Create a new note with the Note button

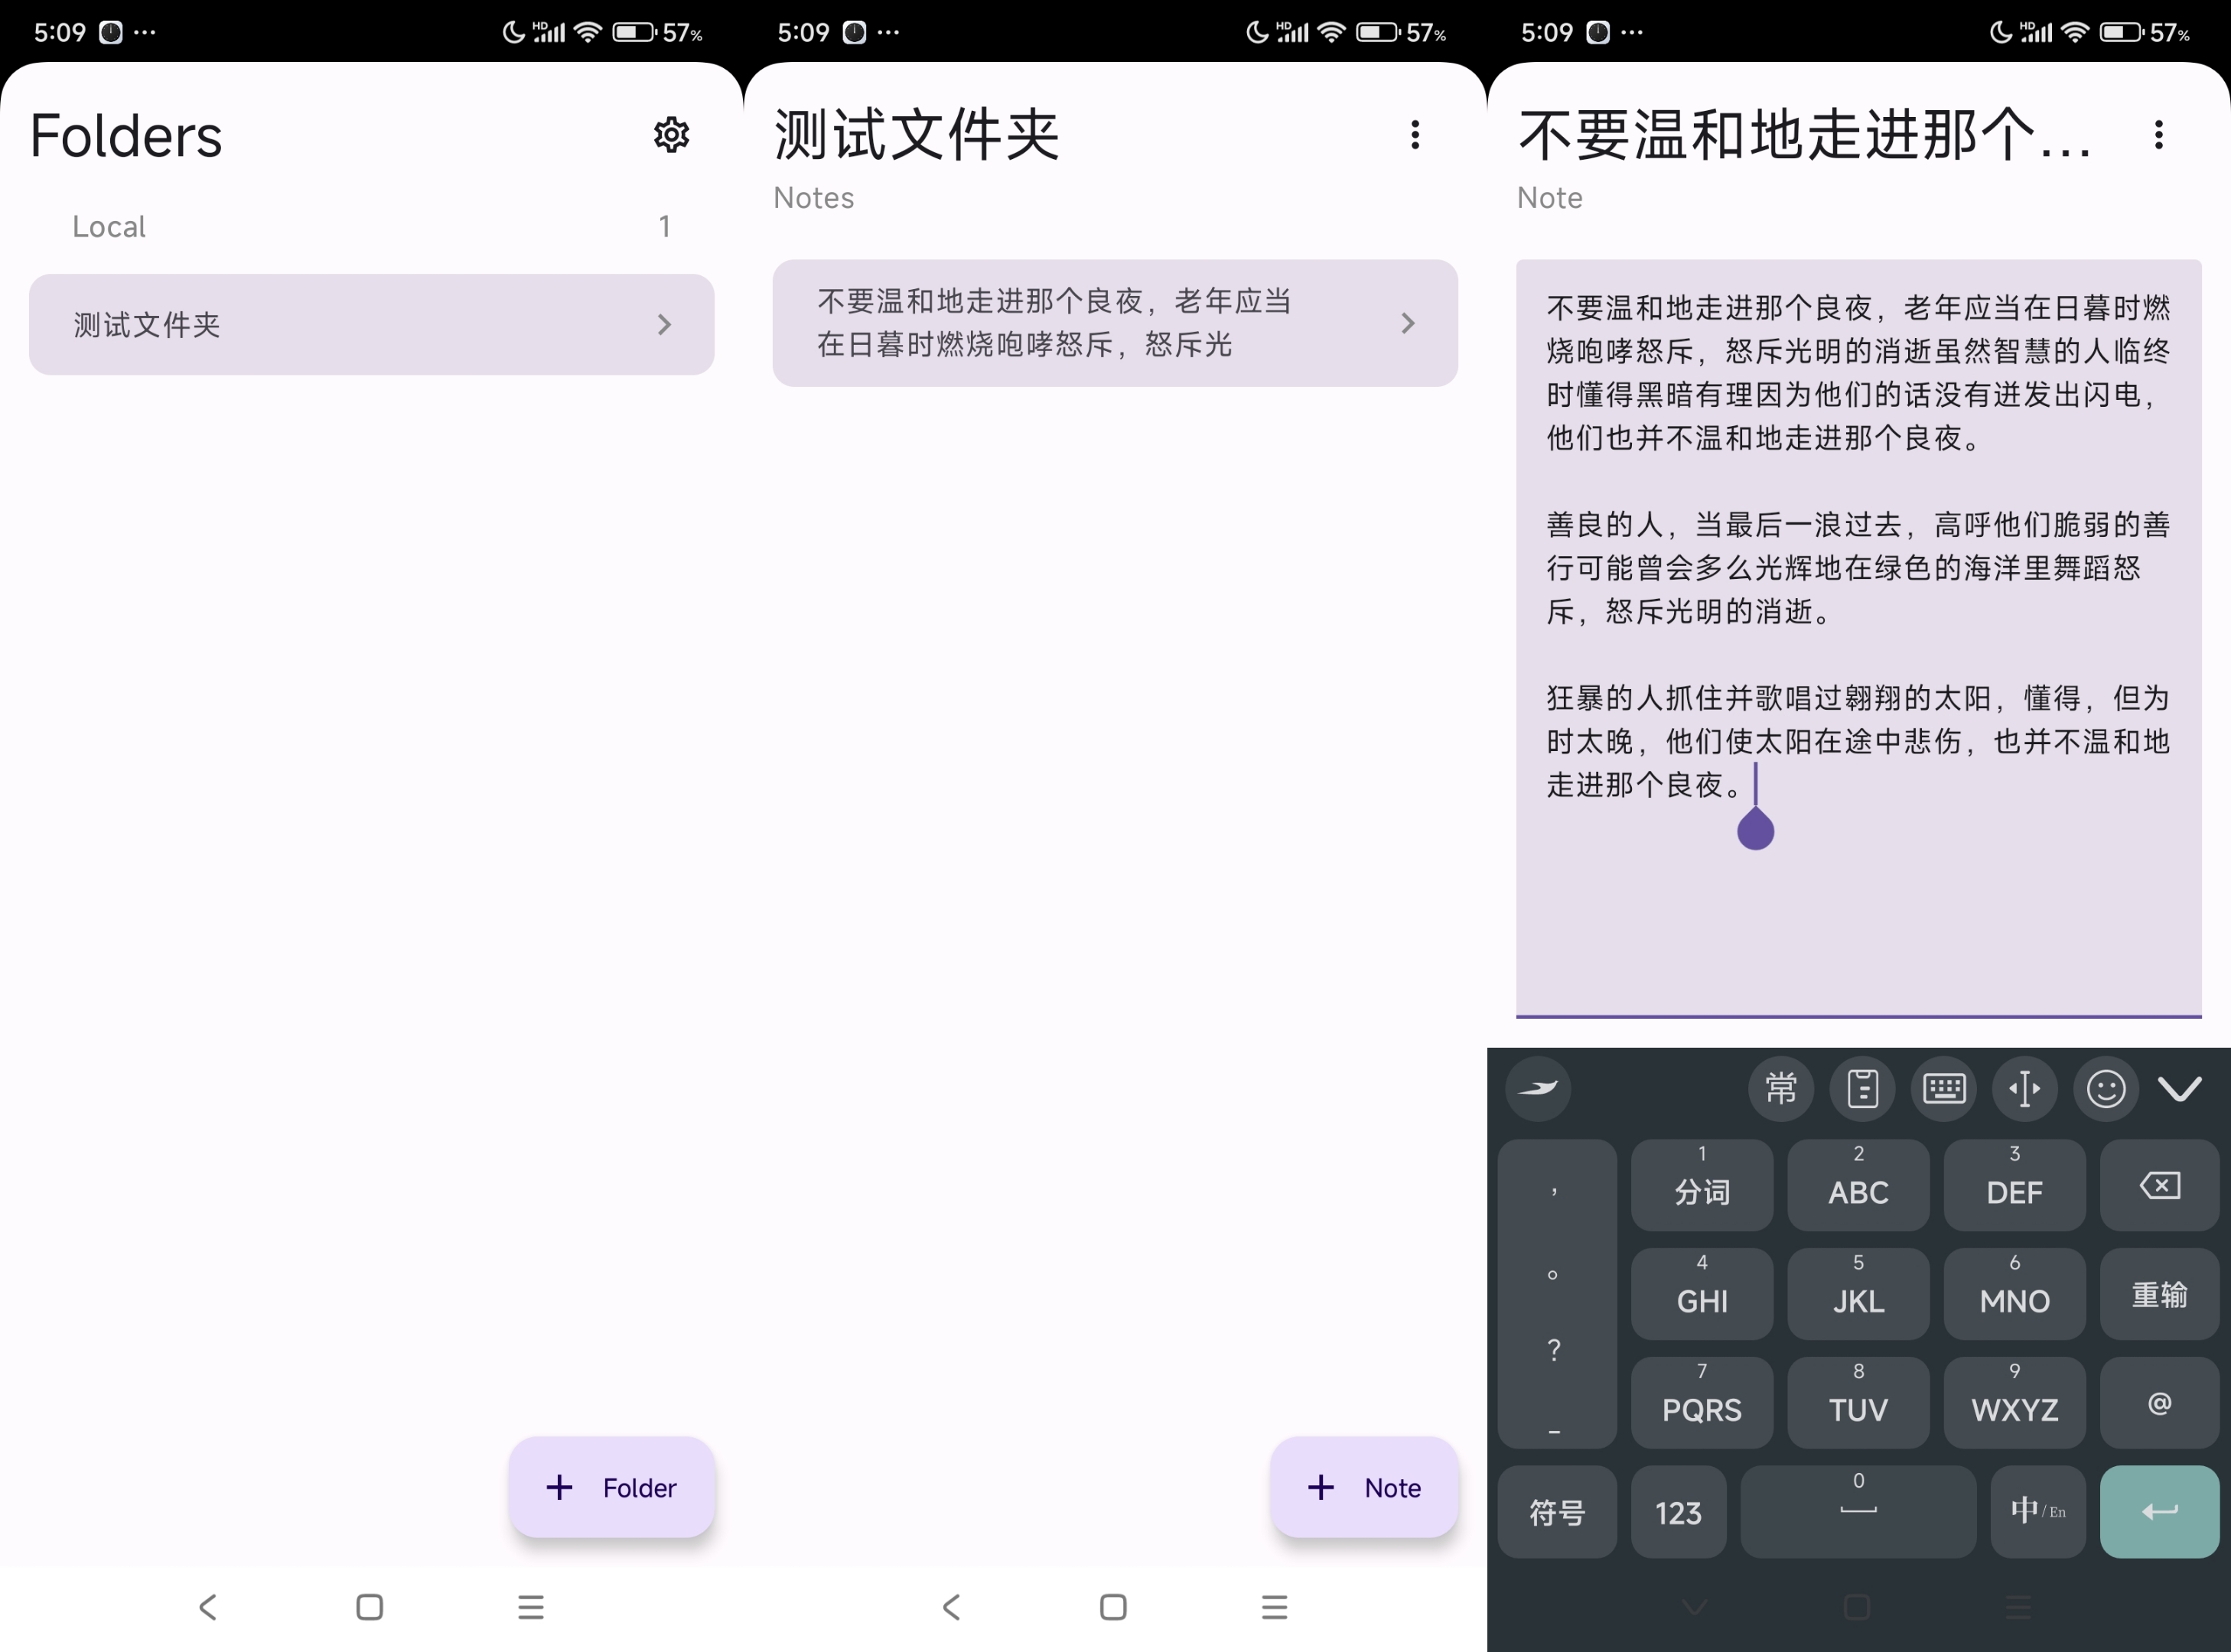point(1363,1487)
